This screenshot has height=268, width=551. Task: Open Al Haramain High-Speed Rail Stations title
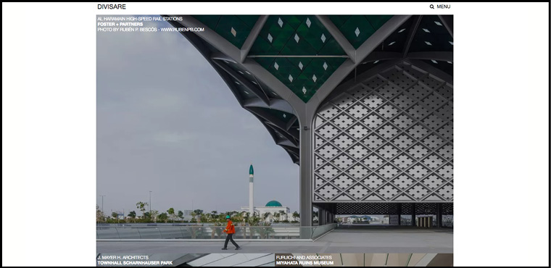pos(140,19)
